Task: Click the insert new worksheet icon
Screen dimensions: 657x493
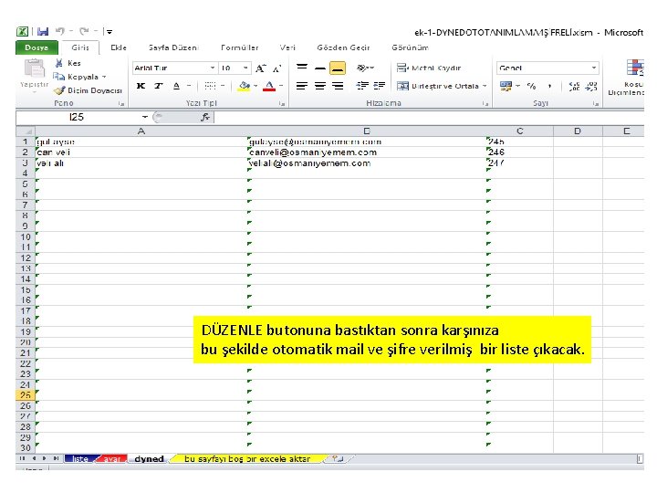Action: pos(339,459)
